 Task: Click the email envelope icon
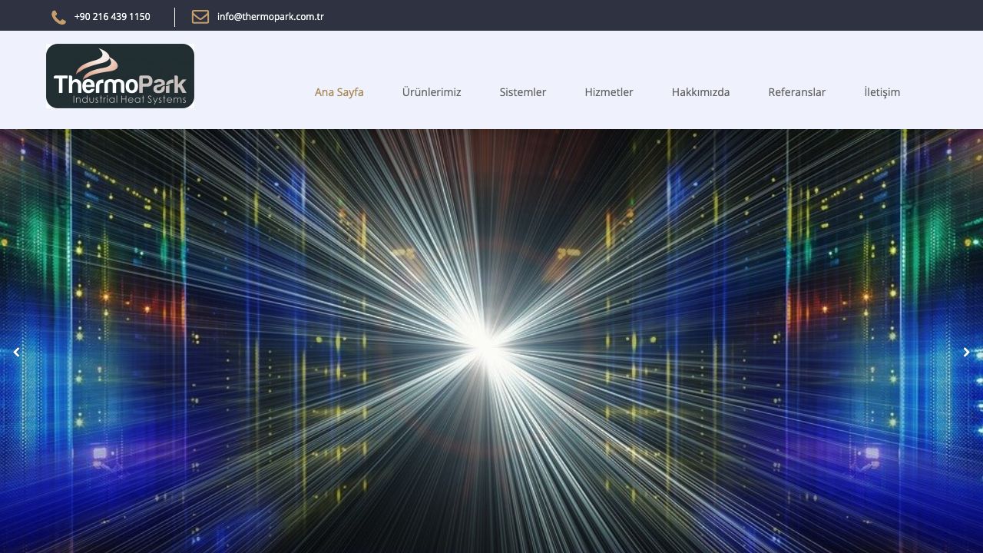200,17
